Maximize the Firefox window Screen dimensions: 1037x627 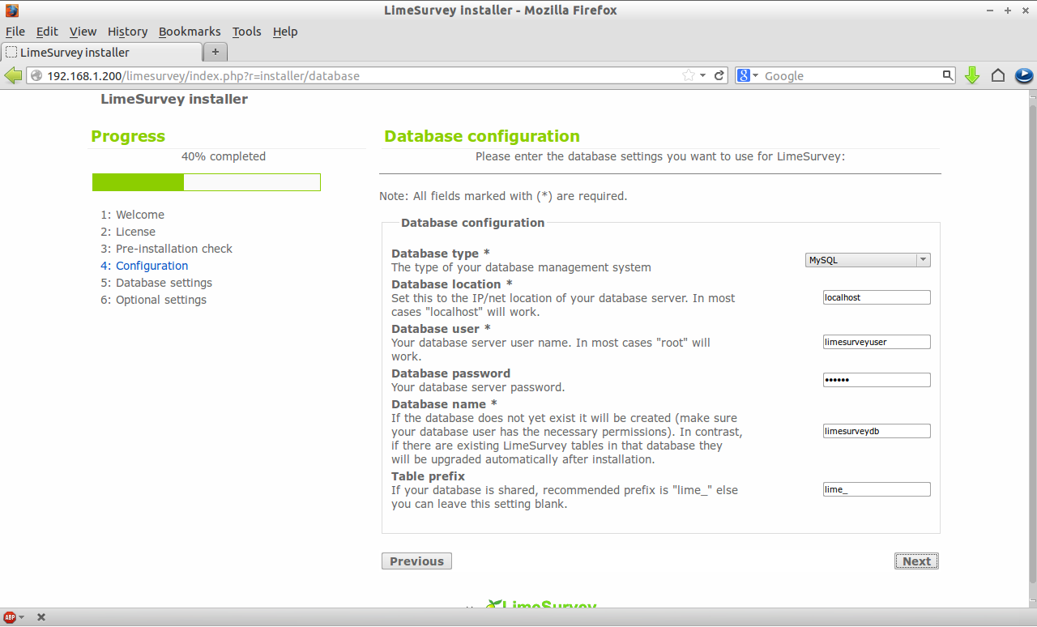tap(1008, 11)
